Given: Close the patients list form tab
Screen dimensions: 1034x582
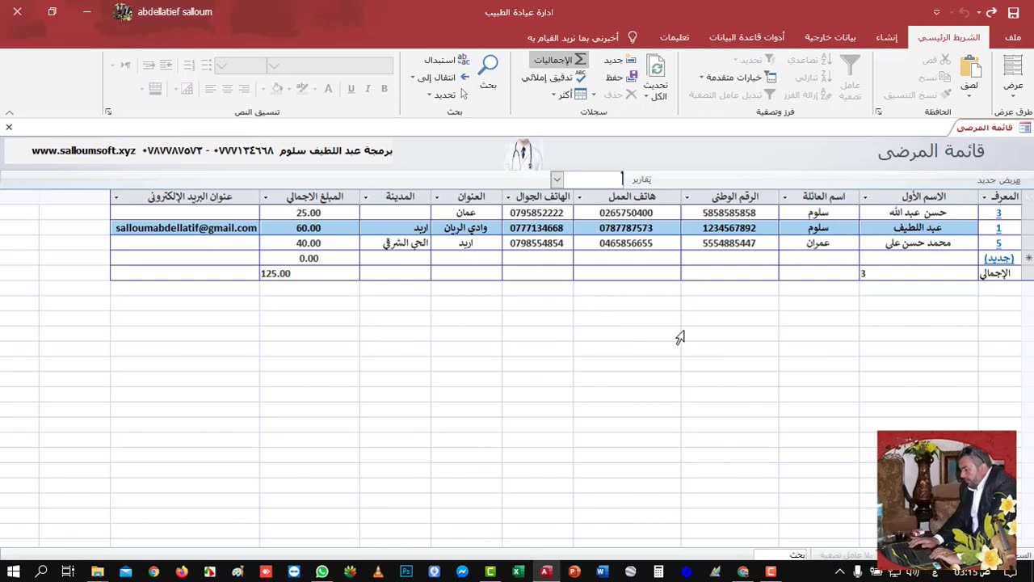Looking at the screenshot, I should pyautogui.click(x=9, y=128).
